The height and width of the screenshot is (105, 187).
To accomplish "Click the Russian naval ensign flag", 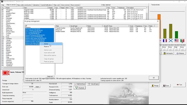I will [171, 41].
